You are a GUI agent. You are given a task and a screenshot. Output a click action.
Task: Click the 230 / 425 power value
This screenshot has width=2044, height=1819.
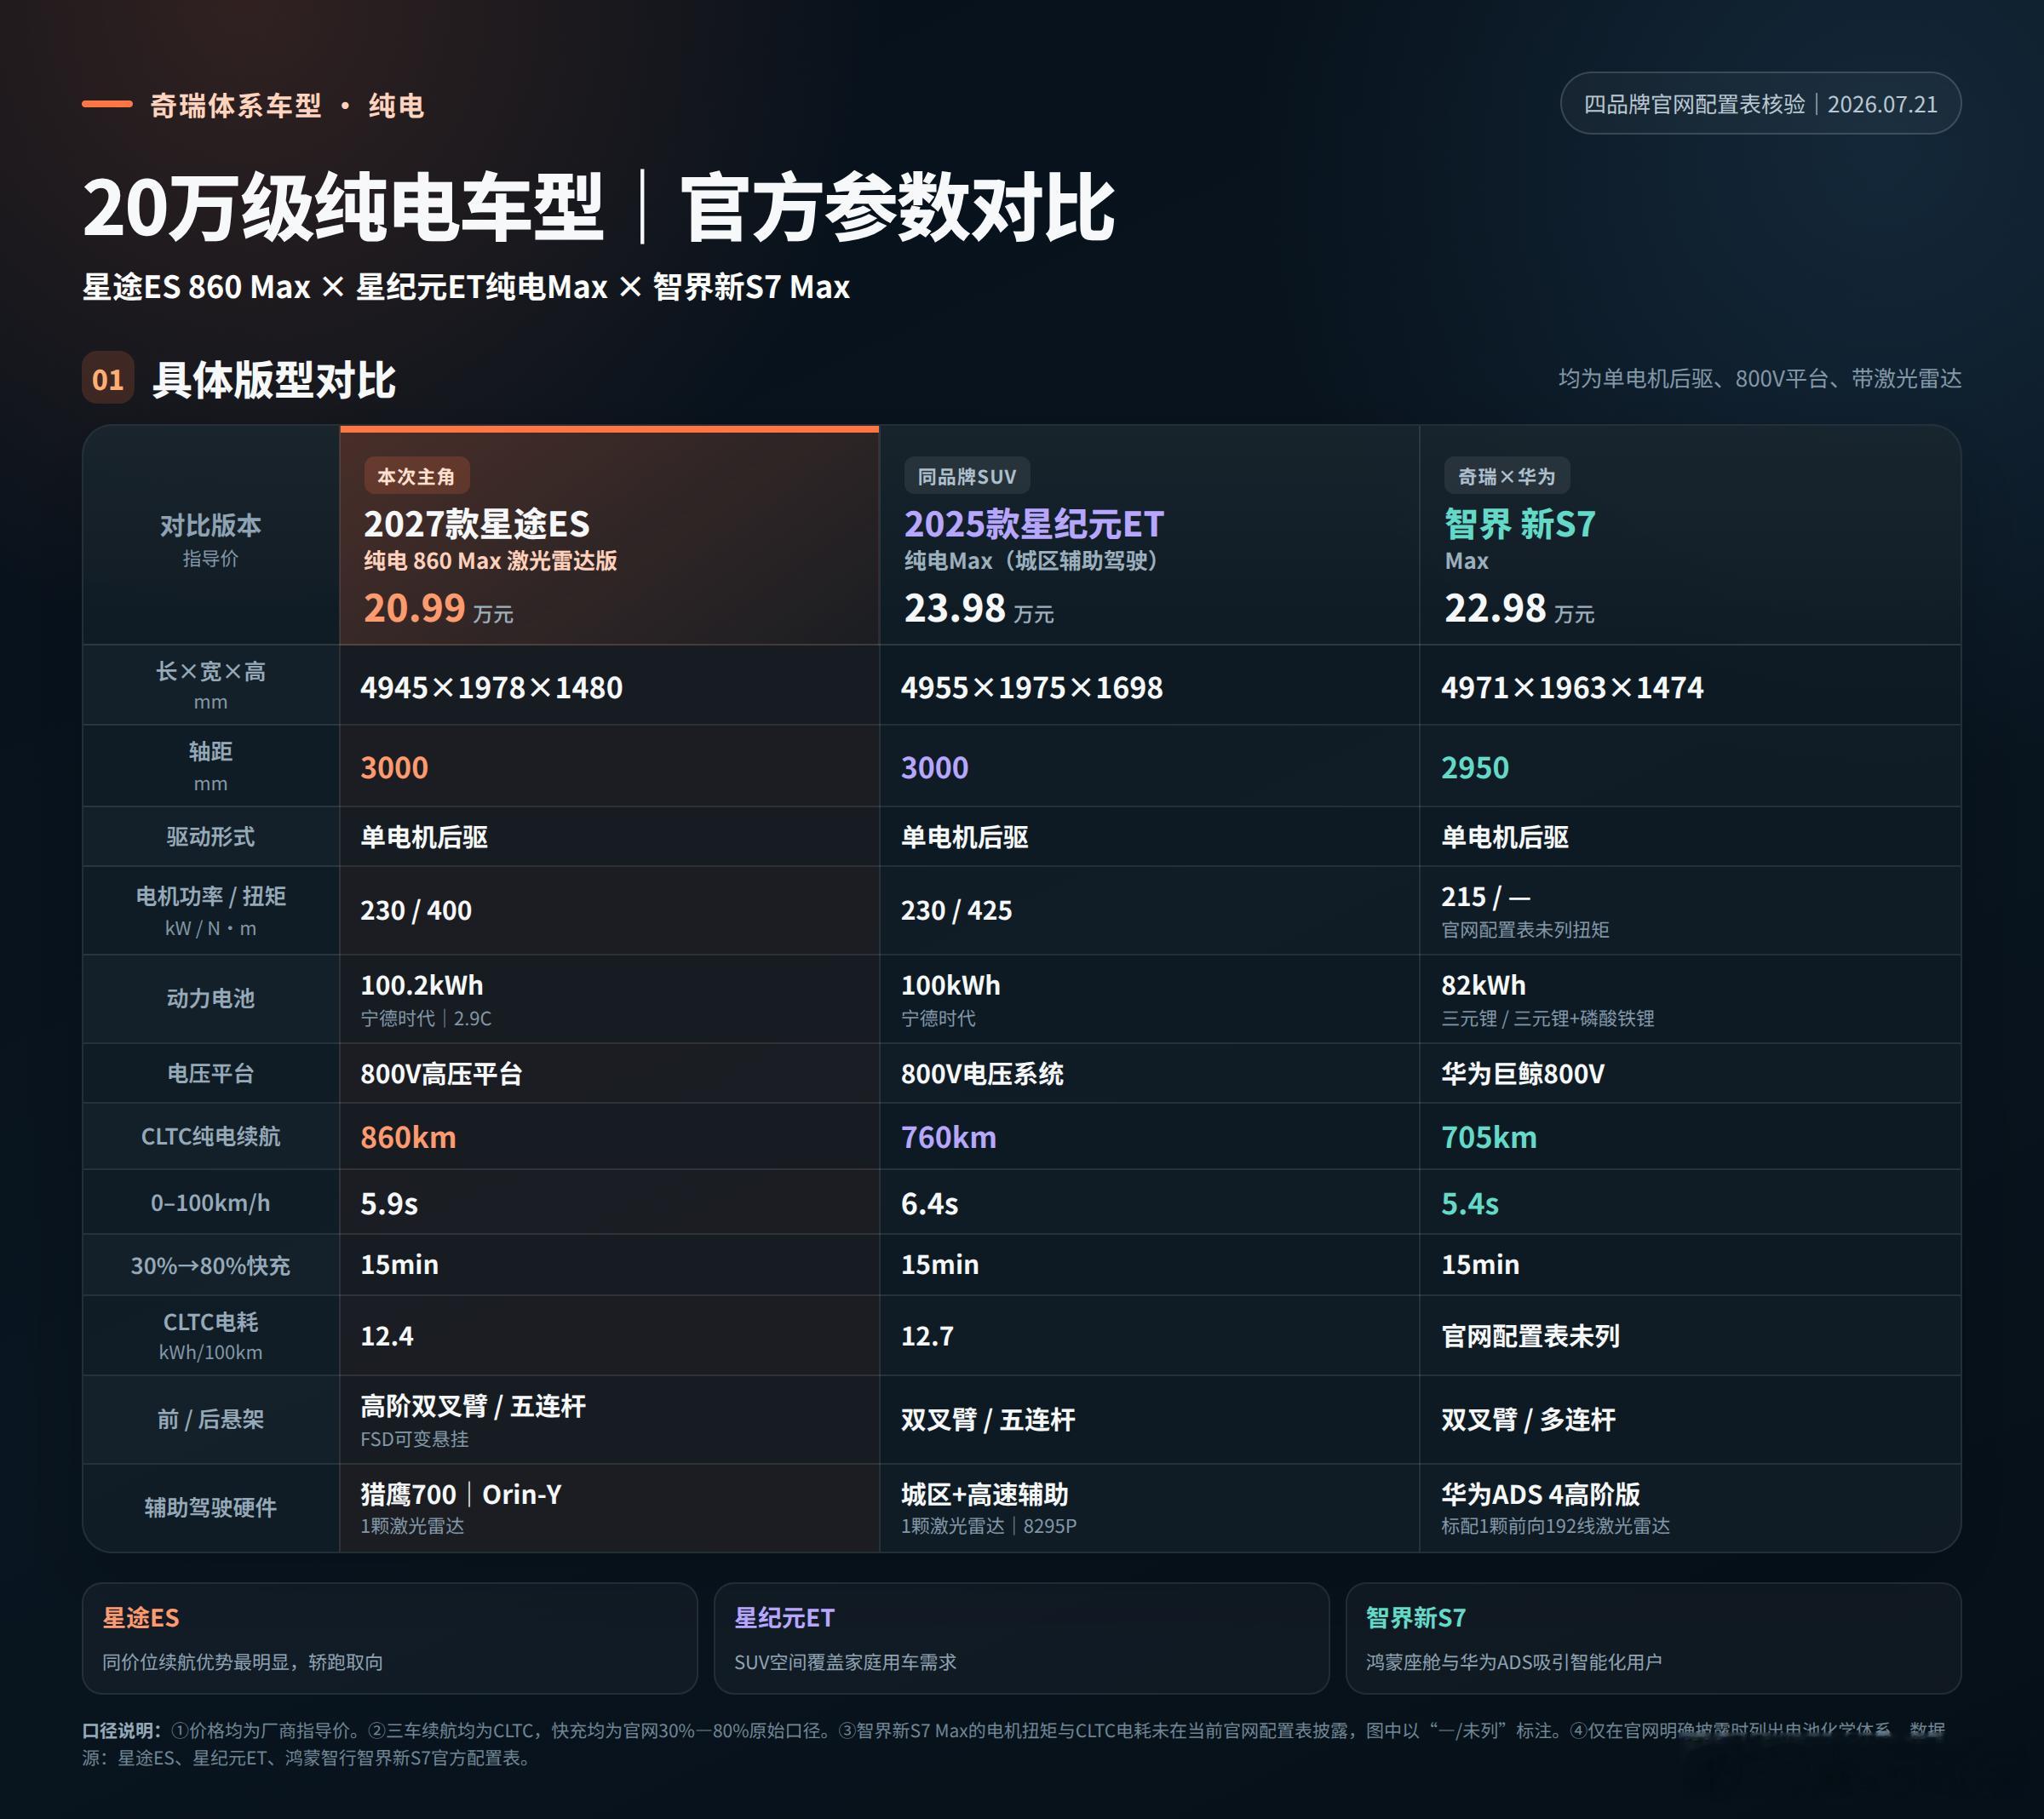pyautogui.click(x=956, y=910)
